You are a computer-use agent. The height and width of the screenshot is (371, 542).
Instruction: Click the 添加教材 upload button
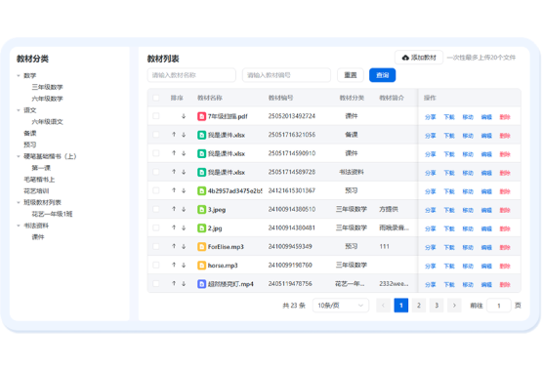419,58
